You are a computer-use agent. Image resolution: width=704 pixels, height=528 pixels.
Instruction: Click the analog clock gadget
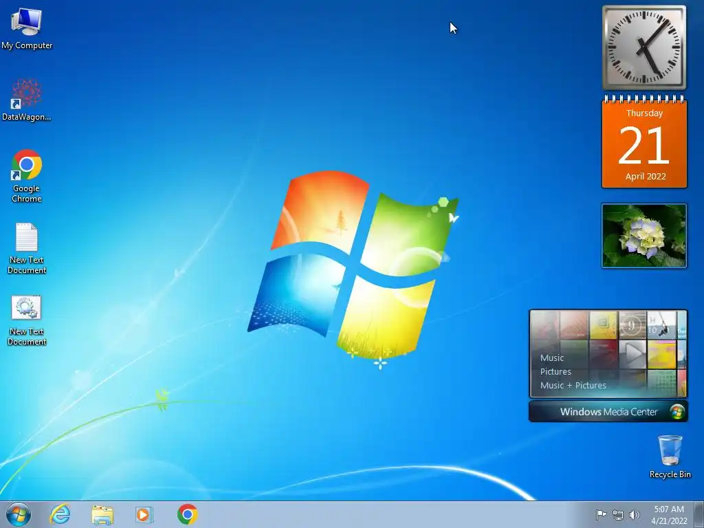click(x=643, y=47)
